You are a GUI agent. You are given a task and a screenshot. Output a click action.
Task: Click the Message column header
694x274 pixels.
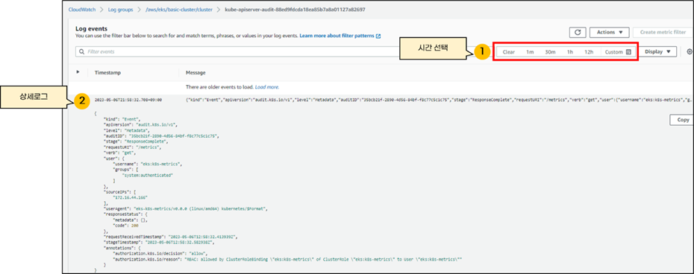196,72
